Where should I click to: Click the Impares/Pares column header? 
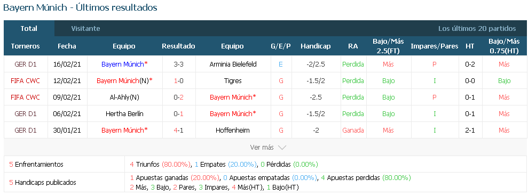(435, 46)
